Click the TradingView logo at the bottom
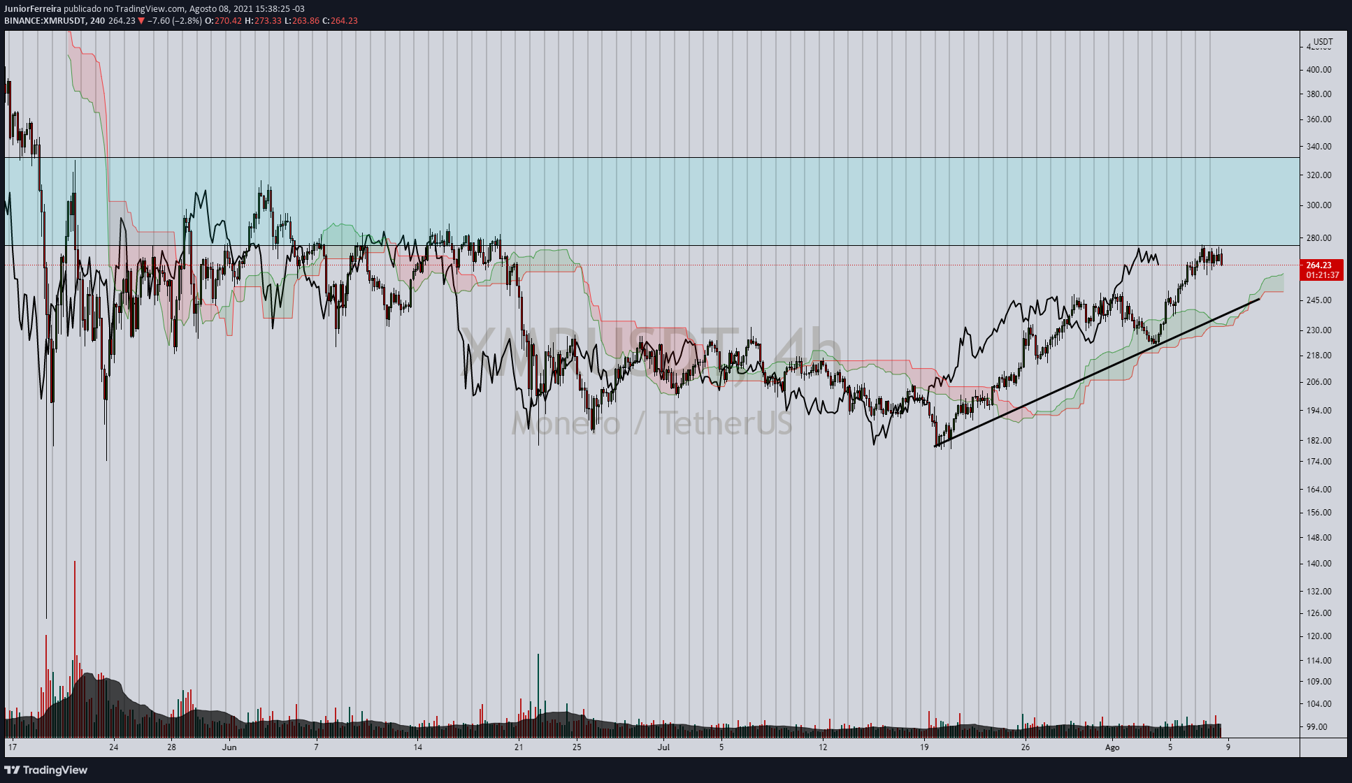The height and width of the screenshot is (783, 1352). (x=46, y=770)
